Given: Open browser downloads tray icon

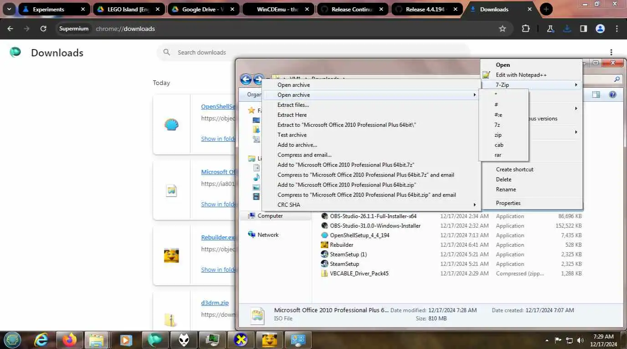Looking at the screenshot, I should click(x=567, y=29).
